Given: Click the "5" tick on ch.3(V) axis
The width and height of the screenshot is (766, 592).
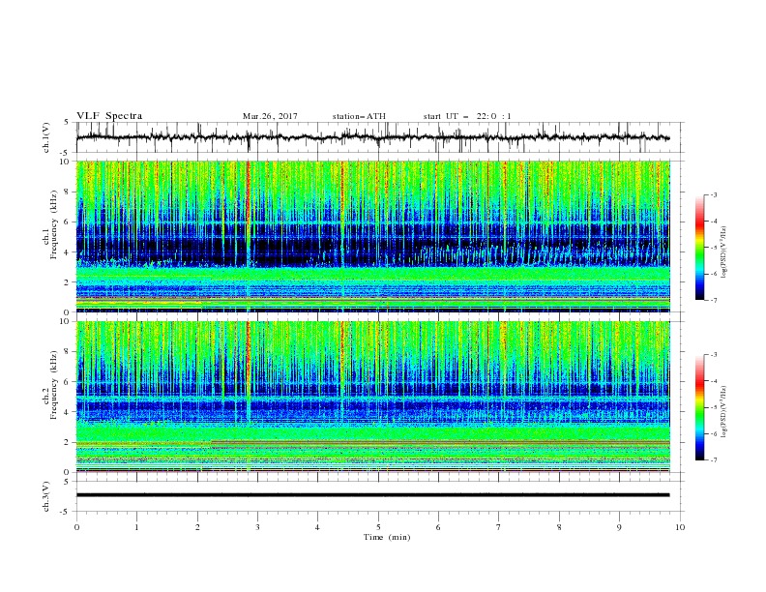Looking at the screenshot, I should click(67, 482).
